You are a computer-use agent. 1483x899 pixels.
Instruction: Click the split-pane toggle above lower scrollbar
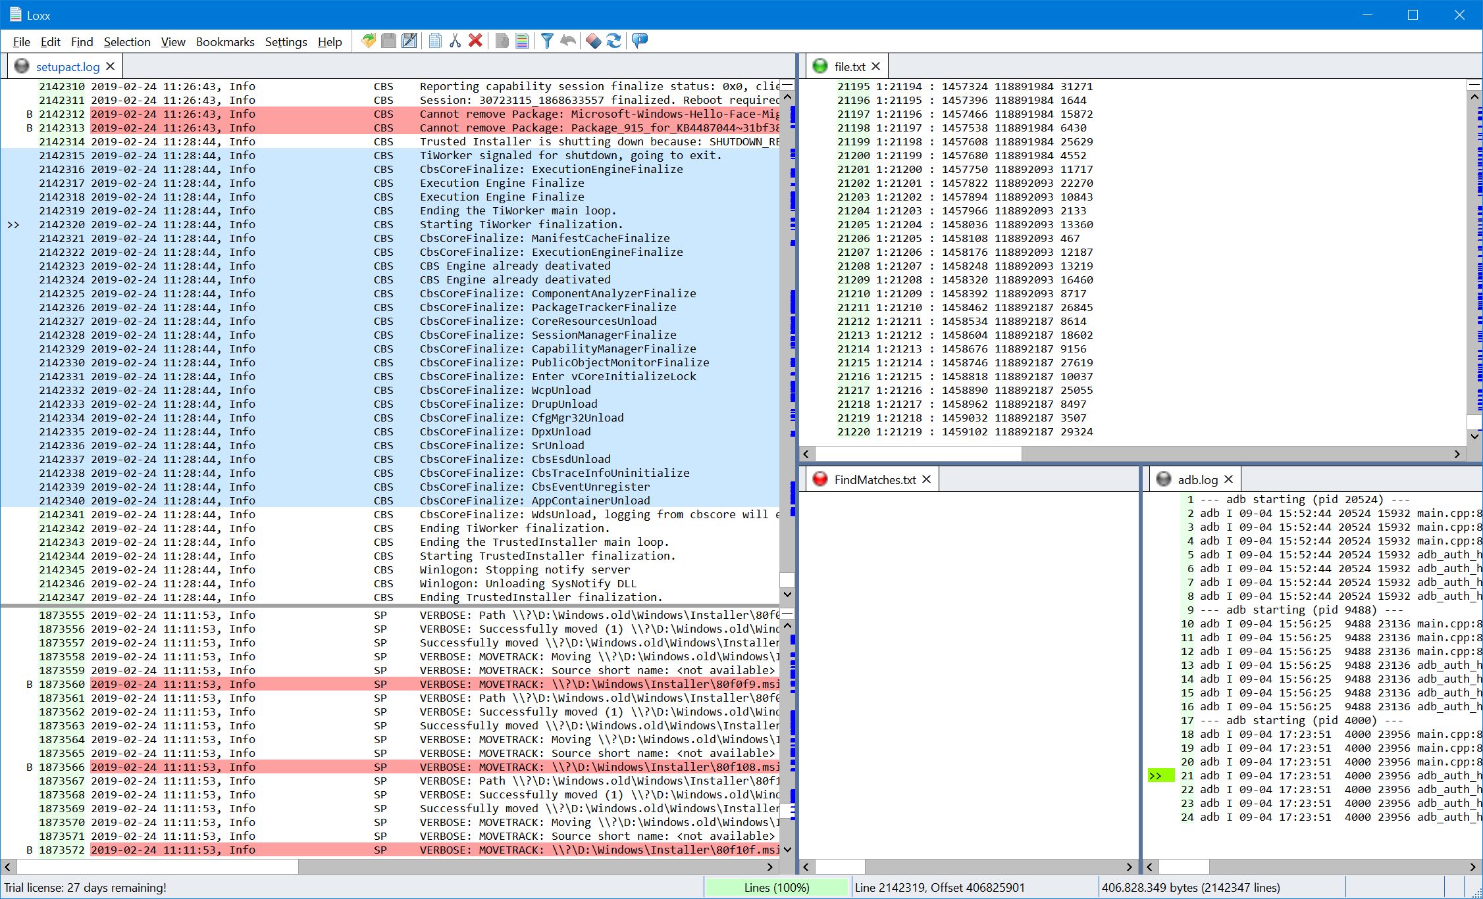point(787,614)
